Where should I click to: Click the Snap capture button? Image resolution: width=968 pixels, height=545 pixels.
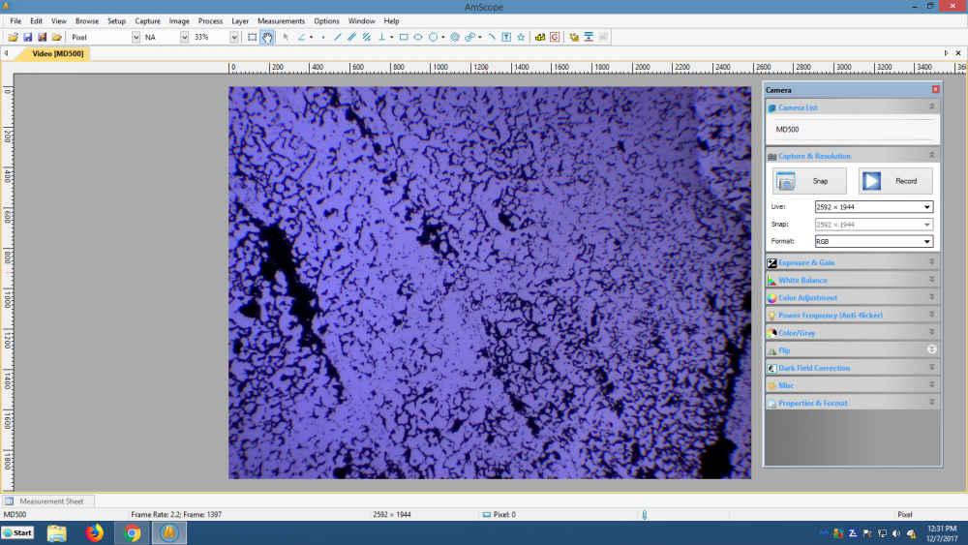point(809,181)
